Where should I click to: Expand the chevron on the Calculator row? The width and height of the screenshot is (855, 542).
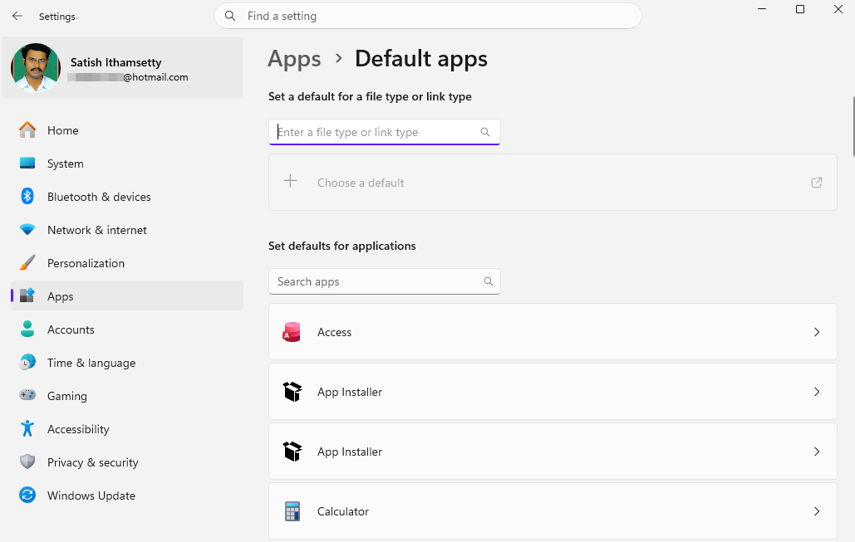[x=816, y=511]
